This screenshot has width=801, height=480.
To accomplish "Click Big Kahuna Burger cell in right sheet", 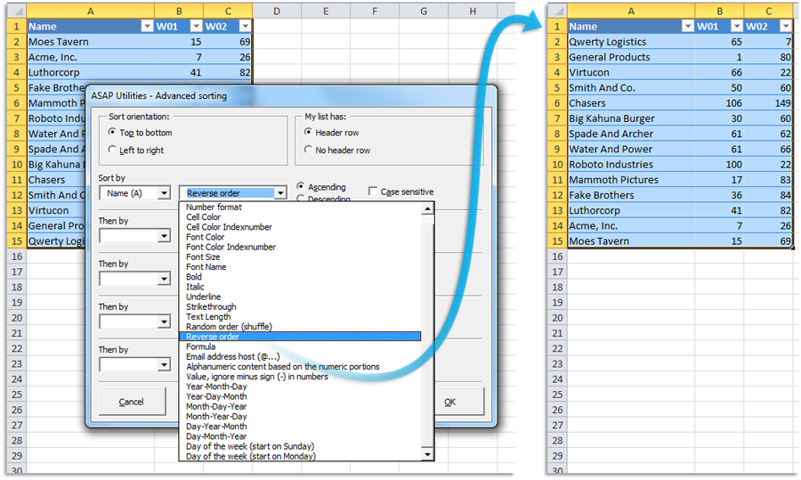I will tap(631, 118).
